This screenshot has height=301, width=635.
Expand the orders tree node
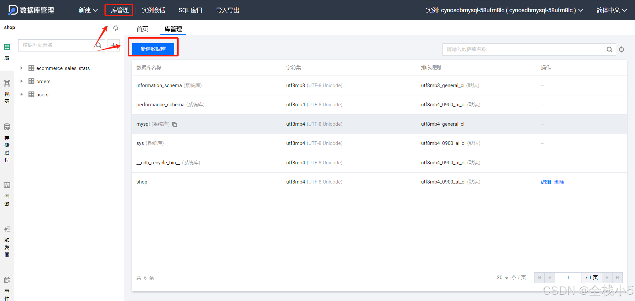click(x=21, y=81)
